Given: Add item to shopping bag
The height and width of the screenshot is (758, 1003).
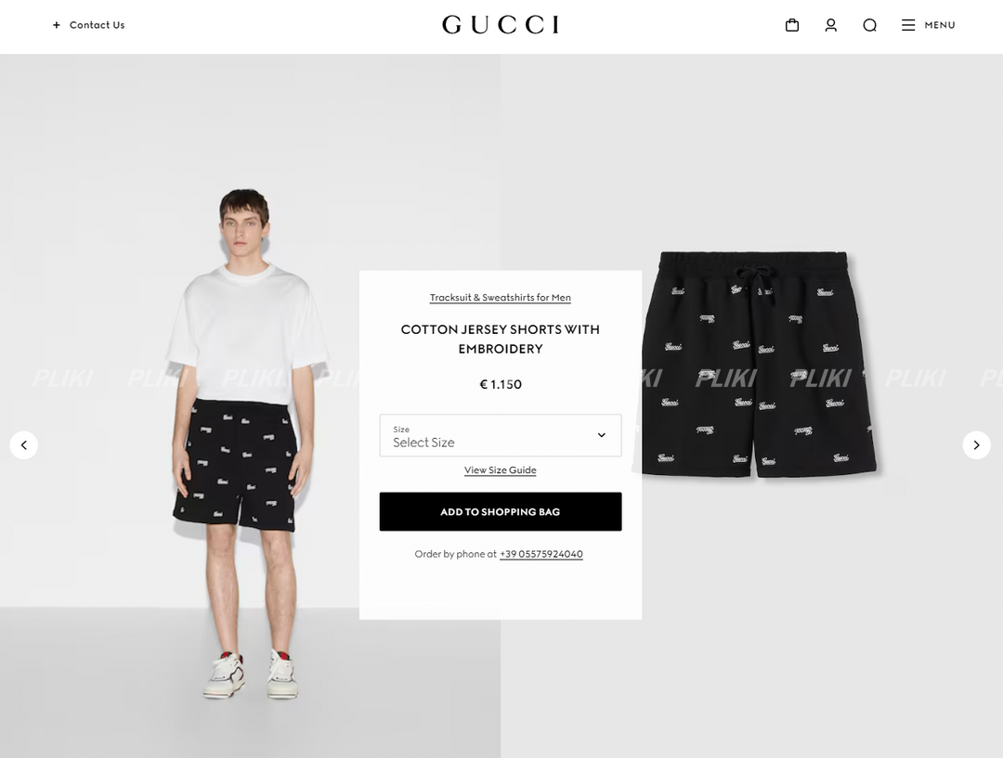Looking at the screenshot, I should (501, 511).
